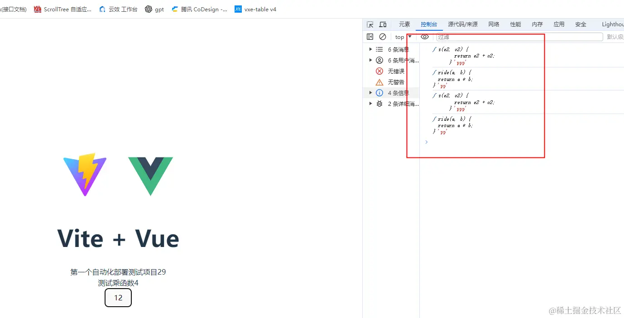The height and width of the screenshot is (318, 624).
Task: Click the text 第一个自动化部署测试项目29
Action: [x=118, y=272]
